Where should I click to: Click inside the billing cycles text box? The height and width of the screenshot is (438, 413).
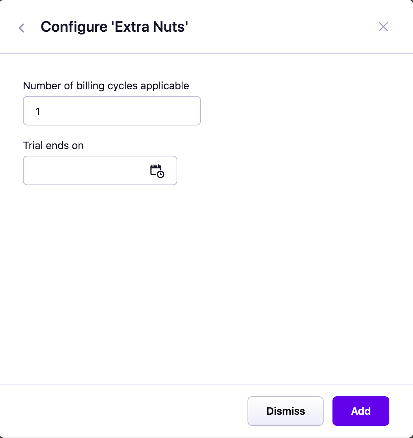(x=112, y=111)
